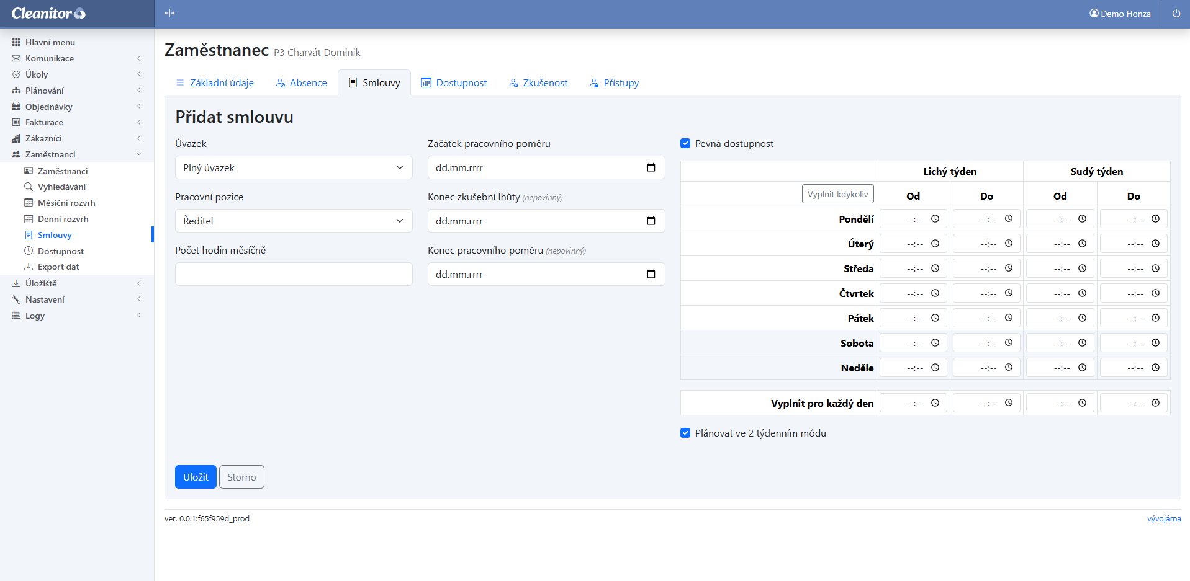Open calendar picker for Konec pracovního poměru

pos(651,274)
